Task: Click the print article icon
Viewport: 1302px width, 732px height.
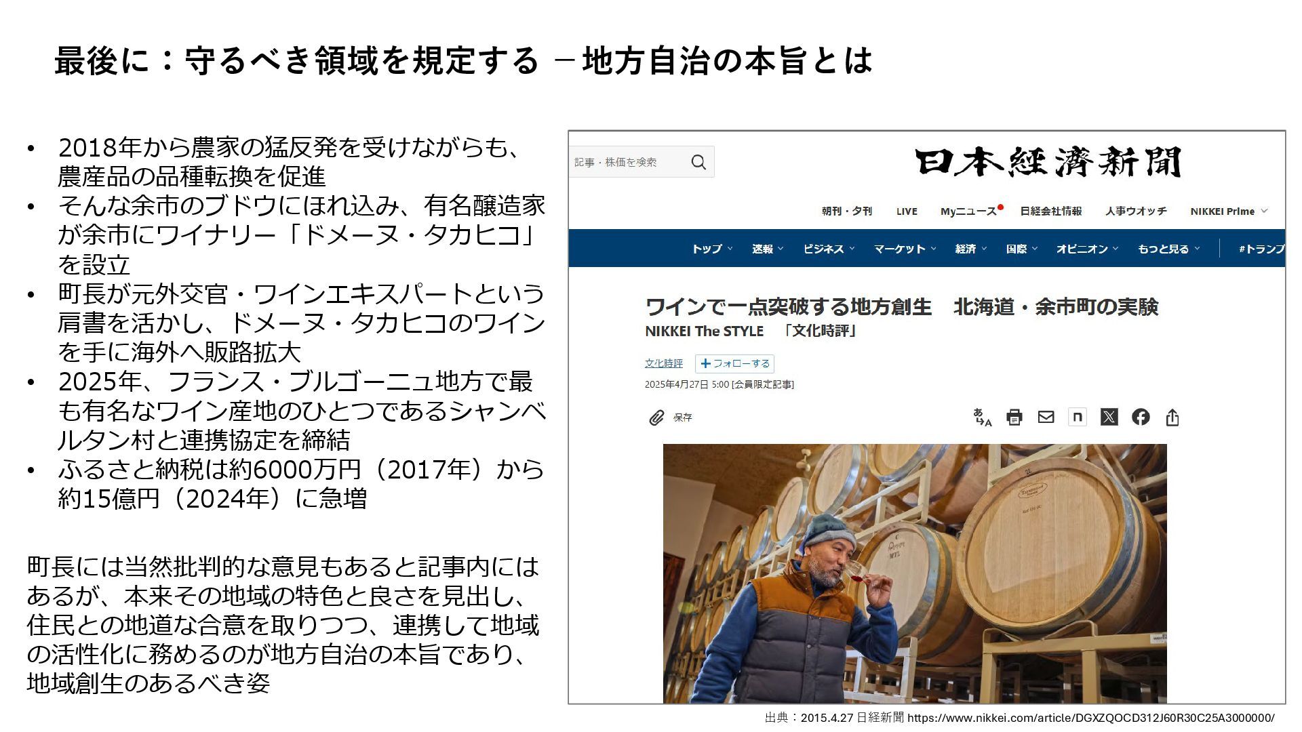Action: tap(1014, 417)
